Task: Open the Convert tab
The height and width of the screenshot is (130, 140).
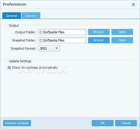Action: (x=31, y=15)
